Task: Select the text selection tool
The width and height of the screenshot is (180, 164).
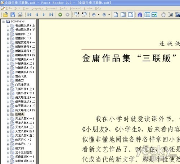Action: click(x=171, y=15)
